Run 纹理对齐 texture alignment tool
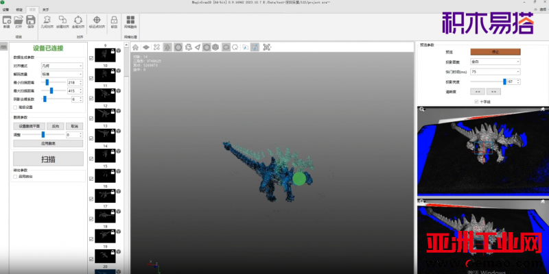The height and width of the screenshot is (274, 549). (62, 22)
